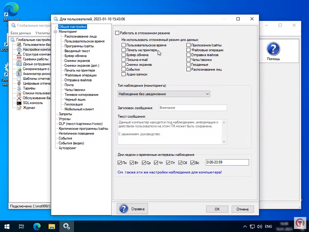Click the network icon in the system tray
The height and width of the screenshot is (232, 309).
point(252,226)
